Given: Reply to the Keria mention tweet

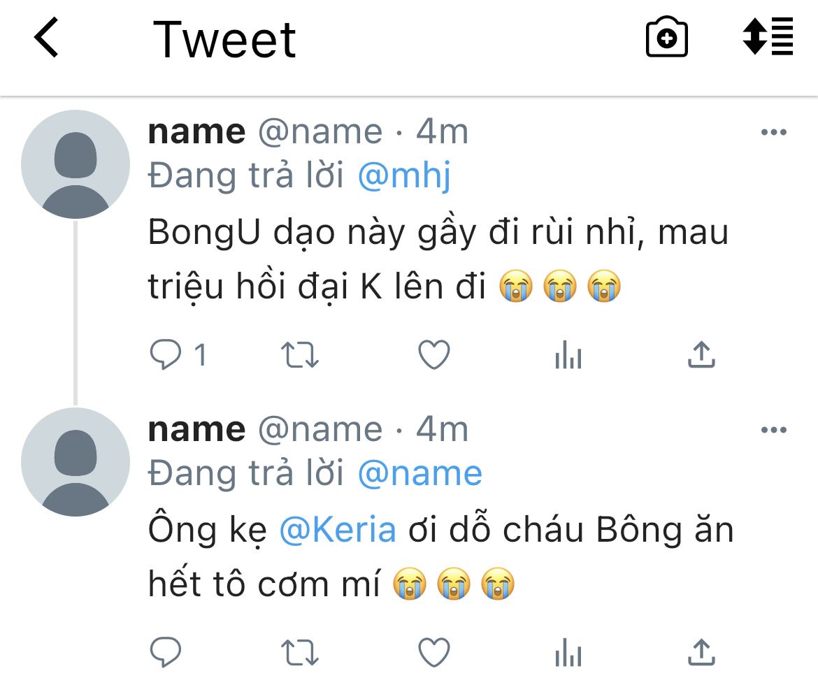Looking at the screenshot, I should pos(166,653).
